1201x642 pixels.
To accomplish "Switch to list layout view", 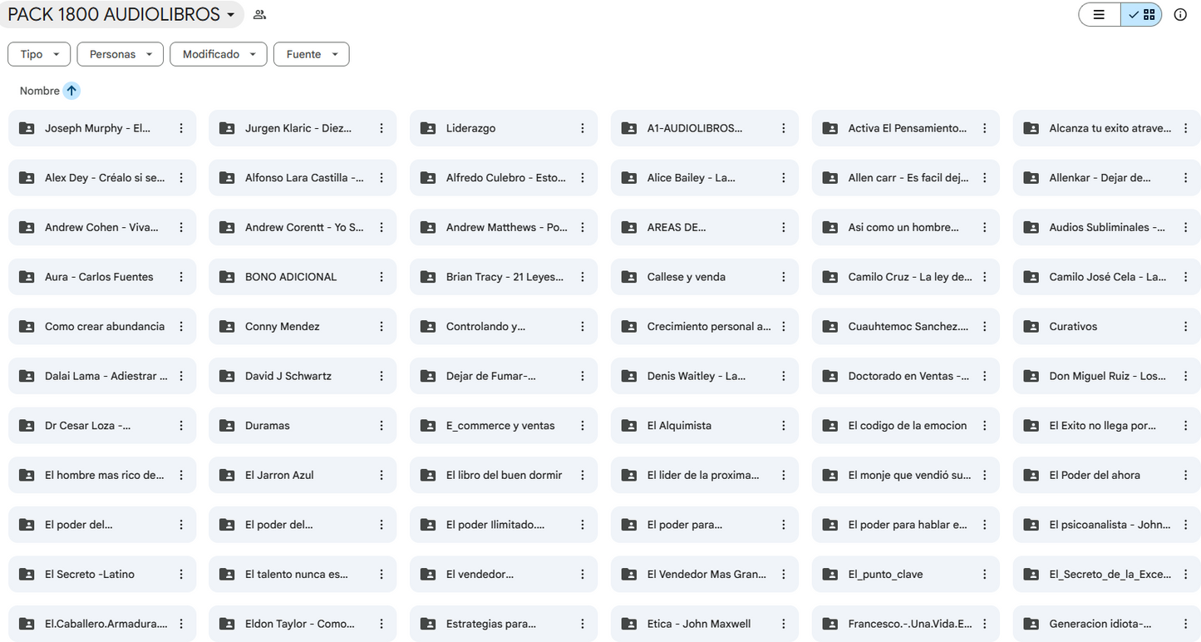I will tap(1099, 14).
